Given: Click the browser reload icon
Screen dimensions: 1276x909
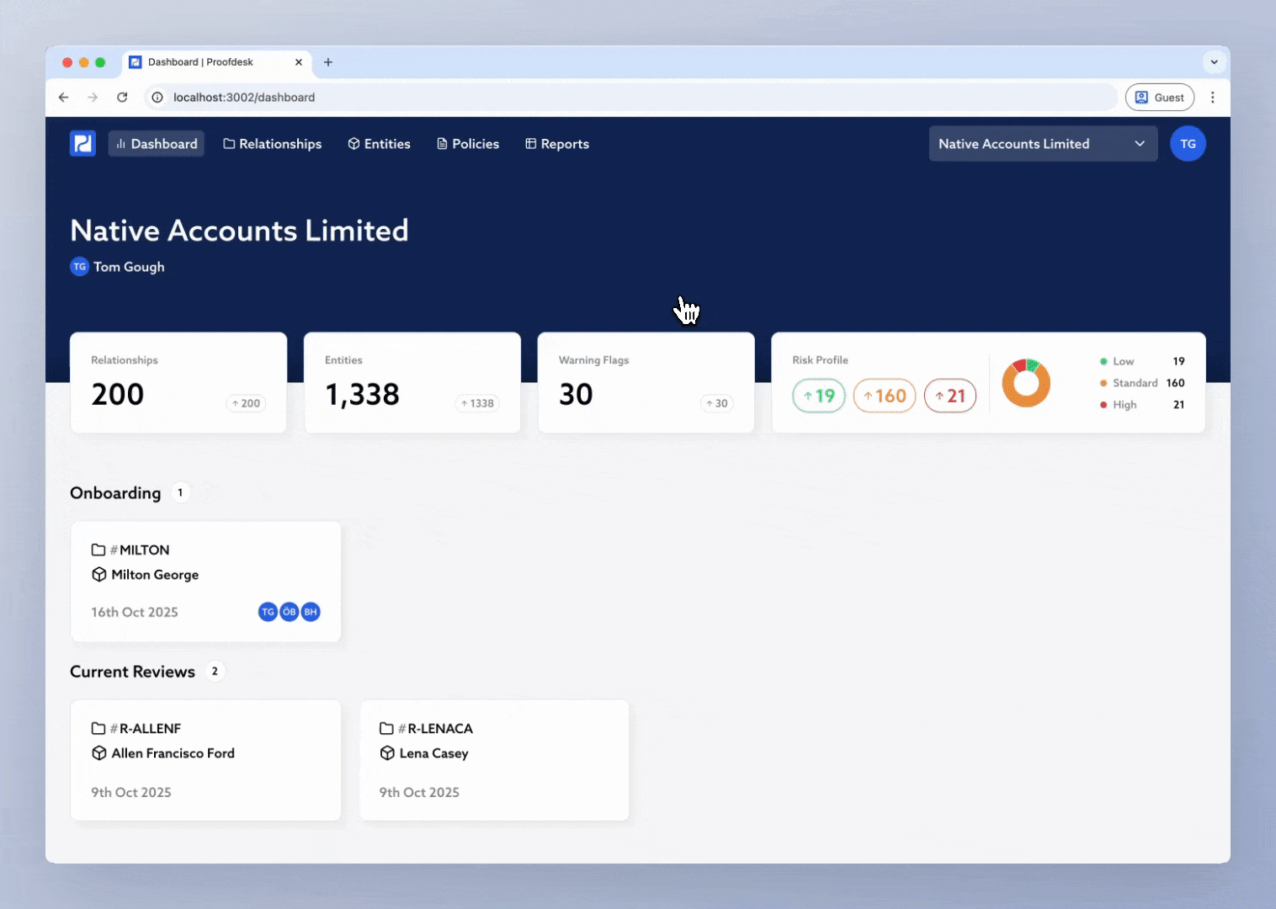Looking at the screenshot, I should point(122,98).
